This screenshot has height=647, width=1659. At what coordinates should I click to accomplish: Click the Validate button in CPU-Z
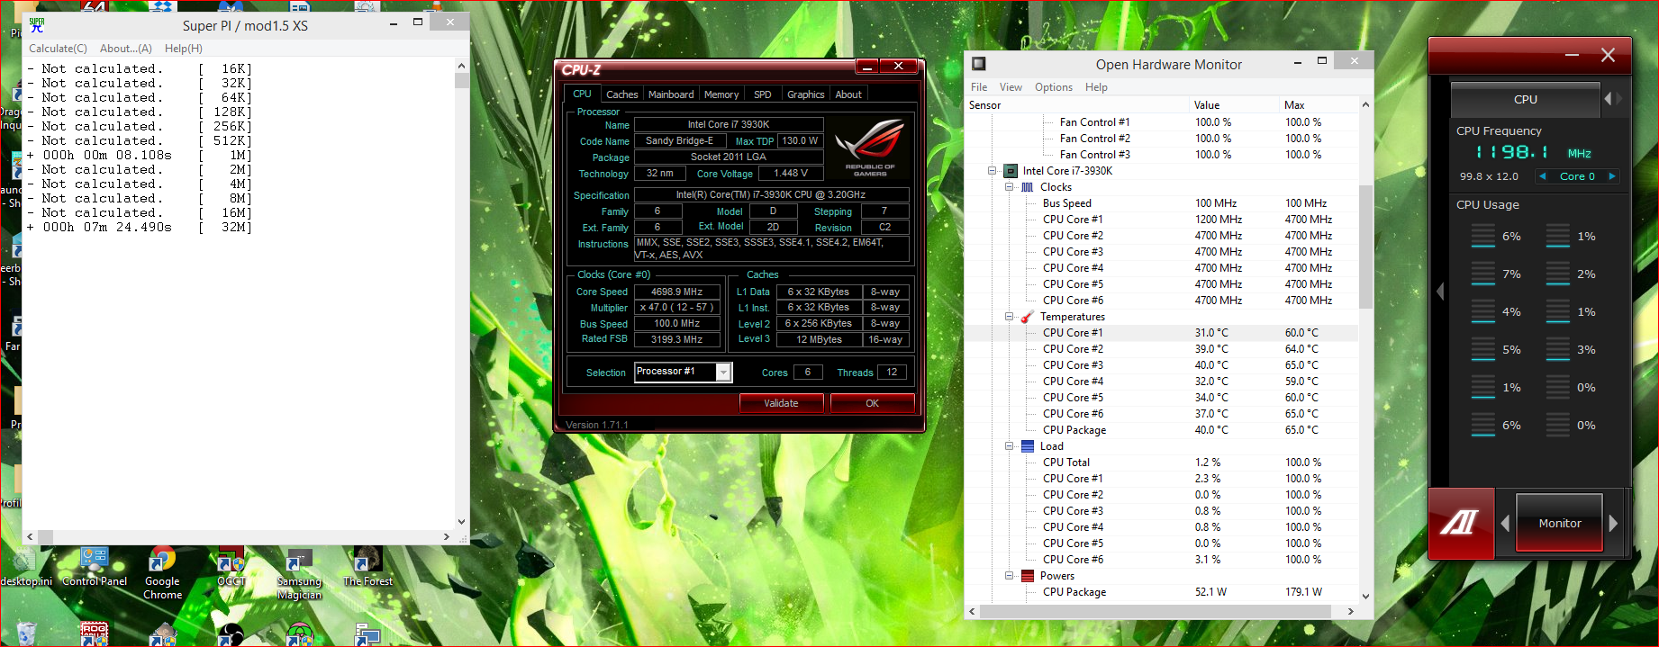[x=782, y=403]
